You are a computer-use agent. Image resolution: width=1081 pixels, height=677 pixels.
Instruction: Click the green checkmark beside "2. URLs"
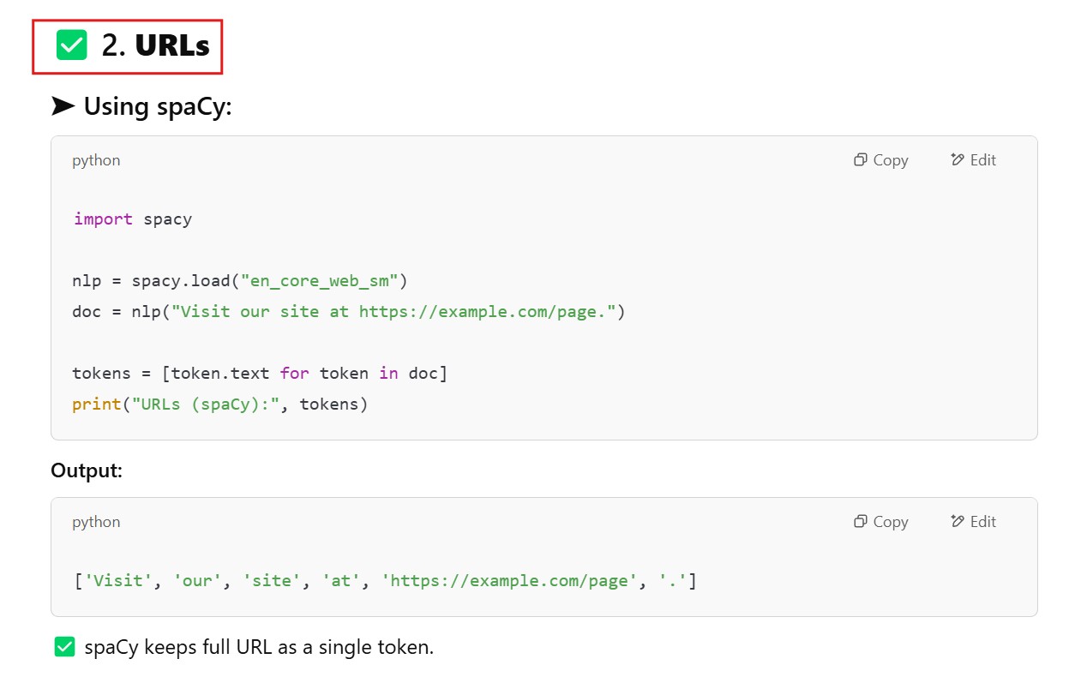(72, 45)
